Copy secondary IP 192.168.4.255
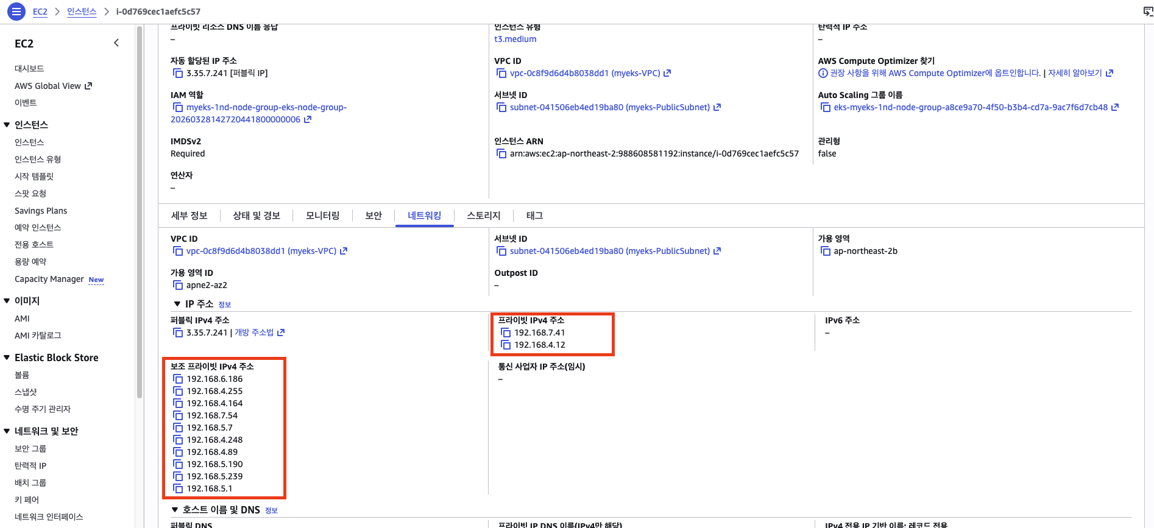The height and width of the screenshot is (528, 1154). [x=178, y=391]
